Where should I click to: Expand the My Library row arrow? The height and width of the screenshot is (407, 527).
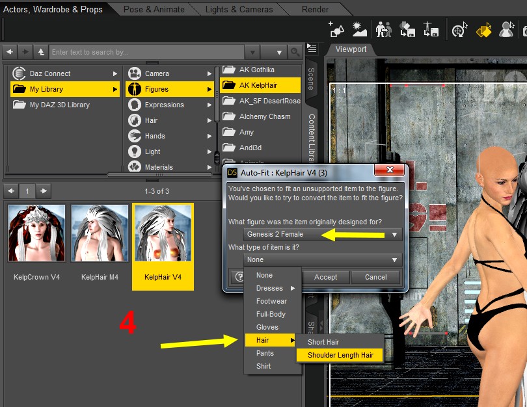coord(115,89)
